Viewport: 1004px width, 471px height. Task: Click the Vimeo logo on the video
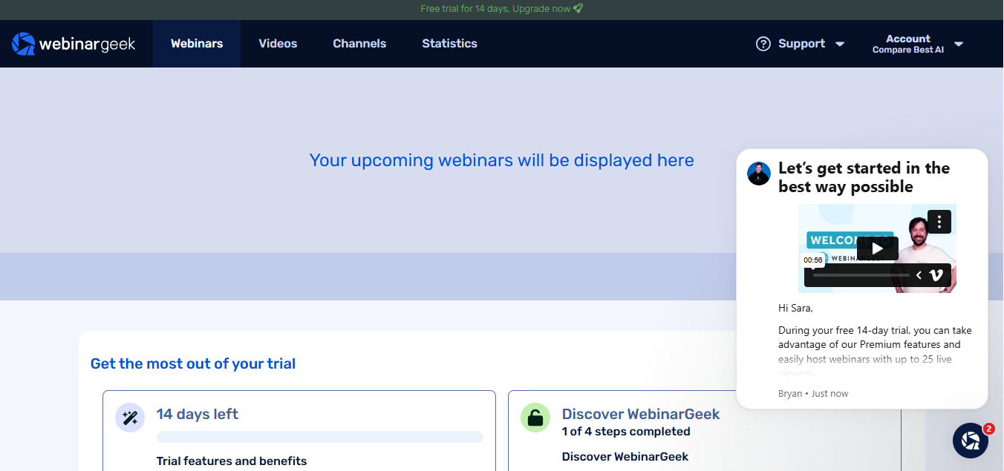tap(936, 275)
